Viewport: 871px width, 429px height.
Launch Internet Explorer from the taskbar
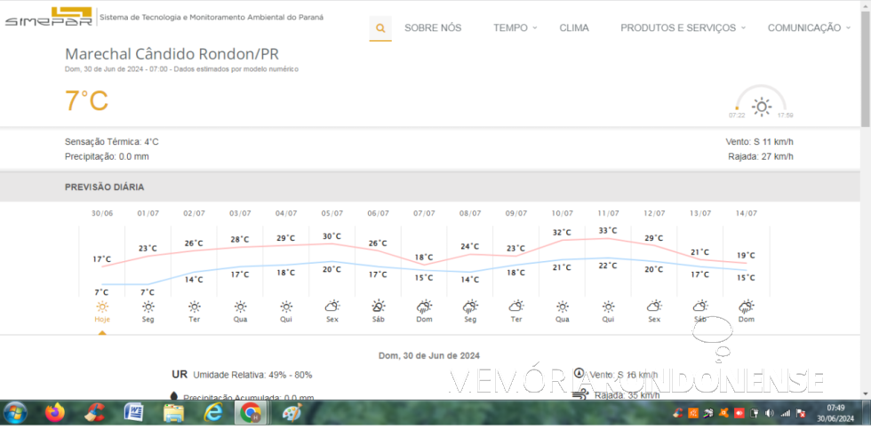point(213,413)
